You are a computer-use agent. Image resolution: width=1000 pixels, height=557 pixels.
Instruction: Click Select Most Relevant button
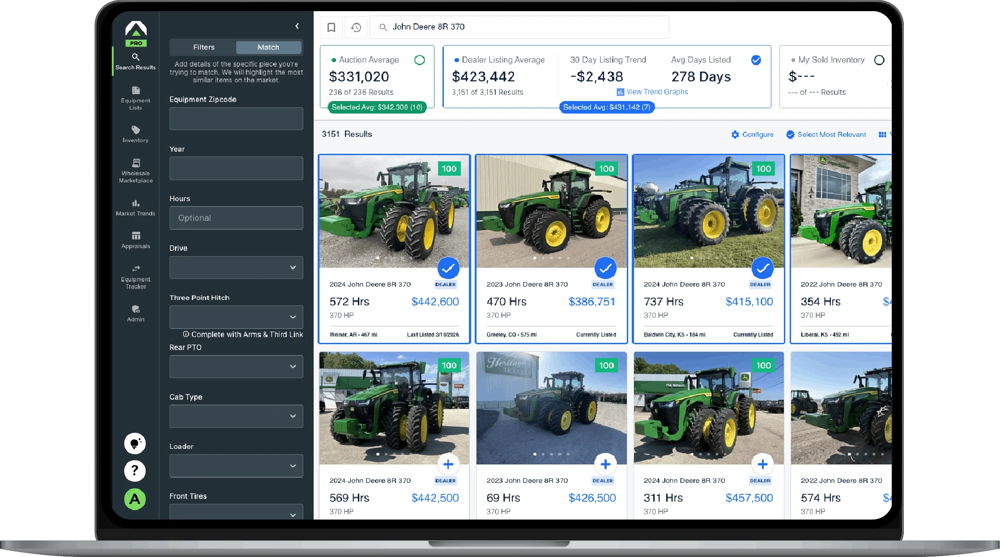(x=826, y=135)
